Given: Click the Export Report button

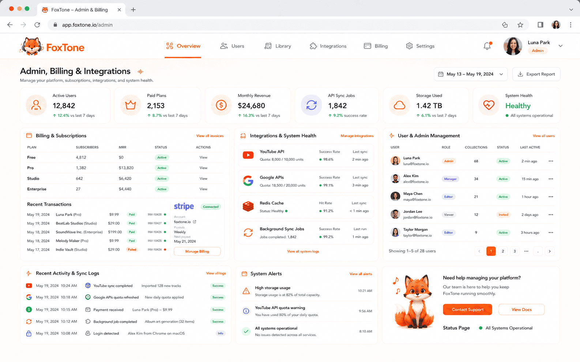Looking at the screenshot, I should (x=536, y=74).
